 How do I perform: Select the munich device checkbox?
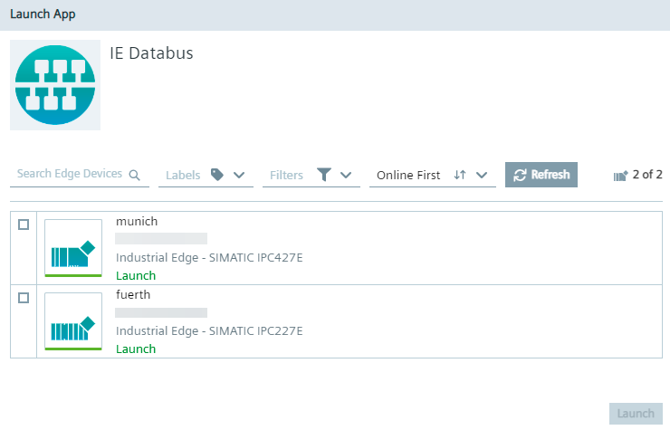point(24,225)
